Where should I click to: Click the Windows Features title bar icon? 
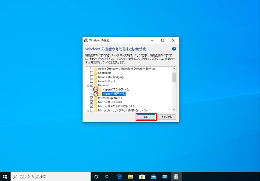click(x=86, y=40)
